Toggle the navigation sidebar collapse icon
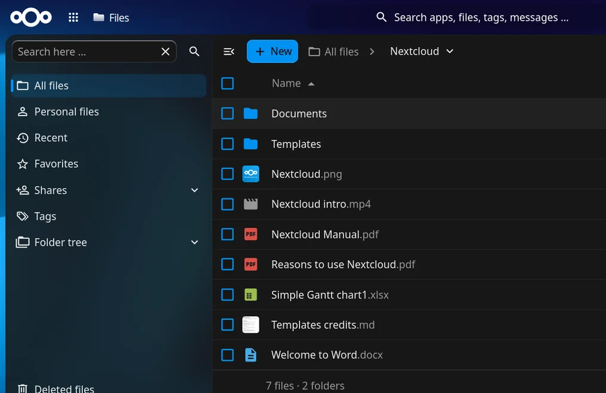The width and height of the screenshot is (606, 393). click(229, 51)
